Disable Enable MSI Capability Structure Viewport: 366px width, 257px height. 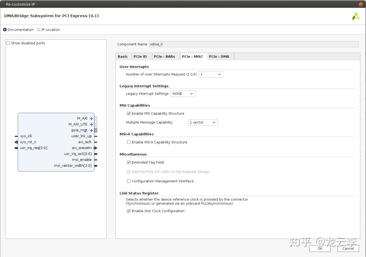(x=129, y=113)
